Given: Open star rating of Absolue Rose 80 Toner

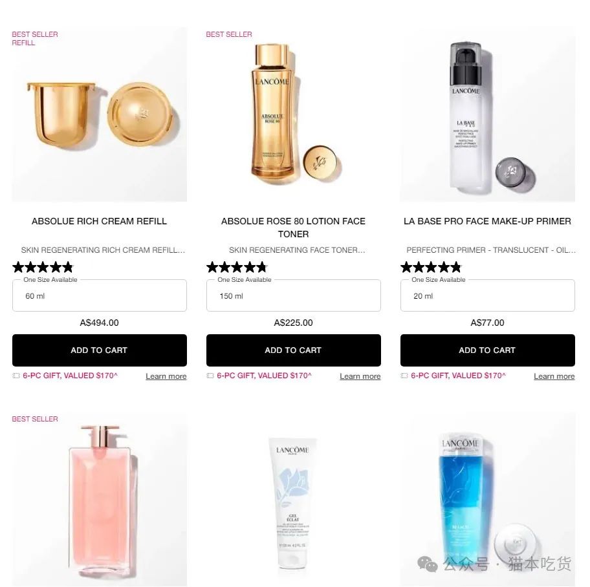Looking at the screenshot, I should [237, 268].
